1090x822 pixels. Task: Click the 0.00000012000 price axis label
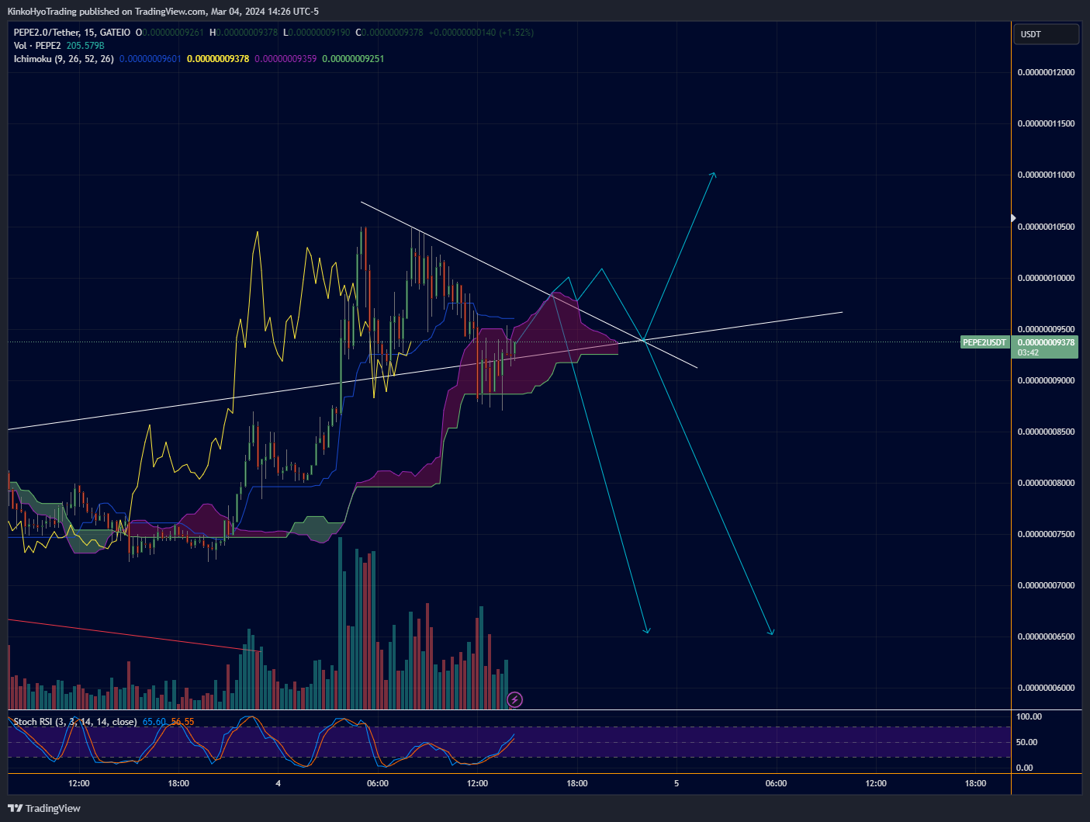coord(1046,72)
